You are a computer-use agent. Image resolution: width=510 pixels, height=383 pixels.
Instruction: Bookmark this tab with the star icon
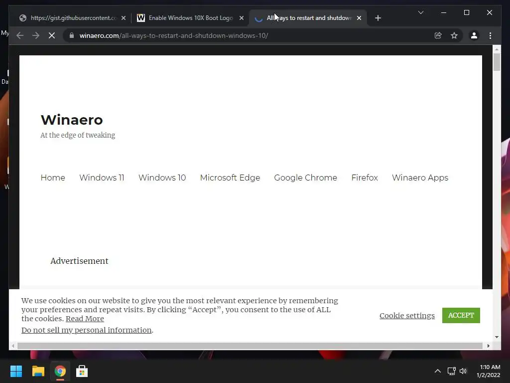(454, 35)
